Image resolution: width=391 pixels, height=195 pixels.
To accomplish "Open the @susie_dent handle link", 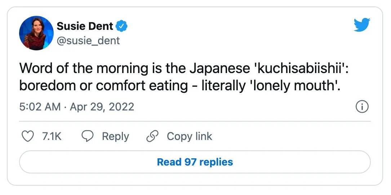I will point(88,41).
